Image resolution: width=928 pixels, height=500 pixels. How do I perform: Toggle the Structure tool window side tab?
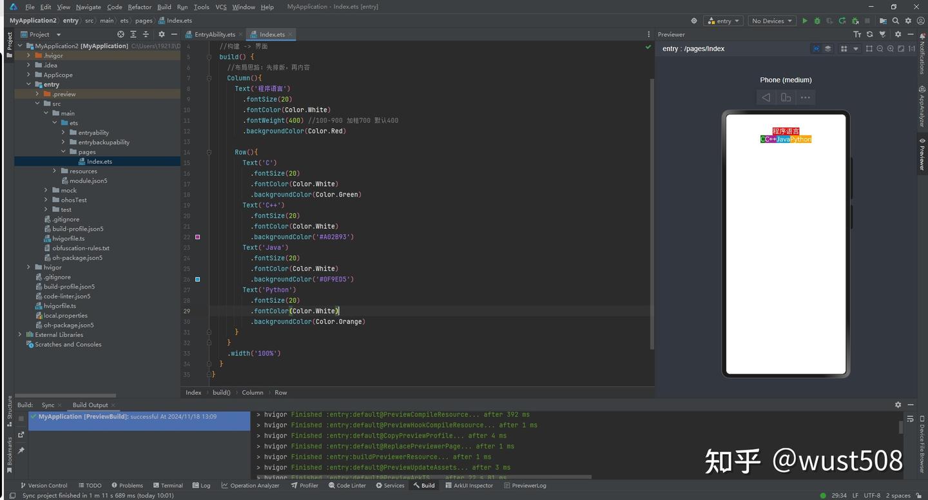tap(9, 410)
